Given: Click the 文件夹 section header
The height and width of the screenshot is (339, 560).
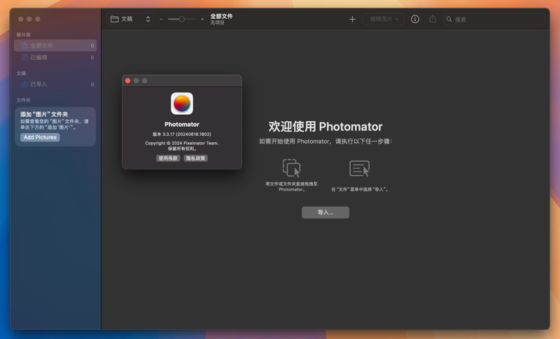Looking at the screenshot, I should pos(23,100).
